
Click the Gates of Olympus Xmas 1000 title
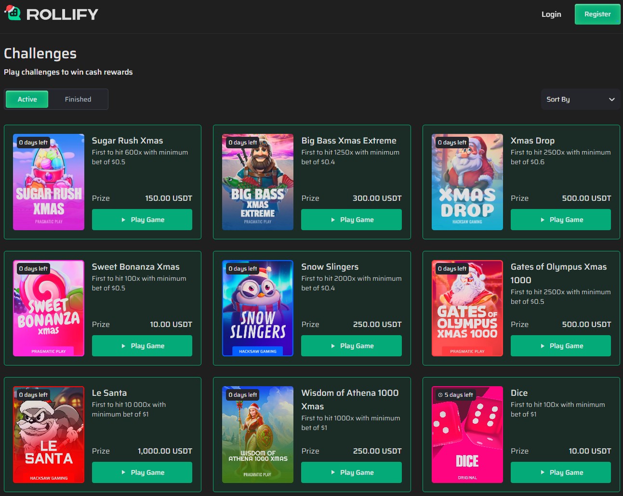coord(558,274)
